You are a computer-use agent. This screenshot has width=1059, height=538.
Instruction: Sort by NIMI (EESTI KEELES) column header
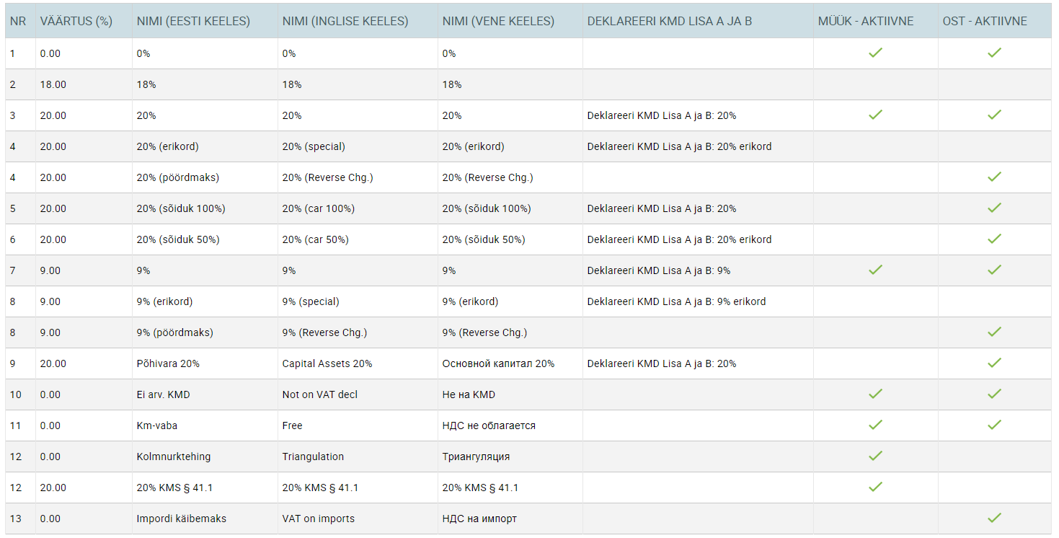point(193,22)
